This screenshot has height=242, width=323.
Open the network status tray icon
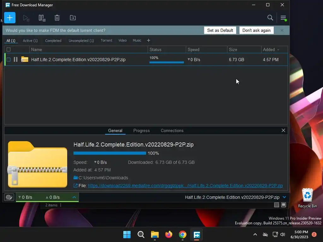(275, 234)
